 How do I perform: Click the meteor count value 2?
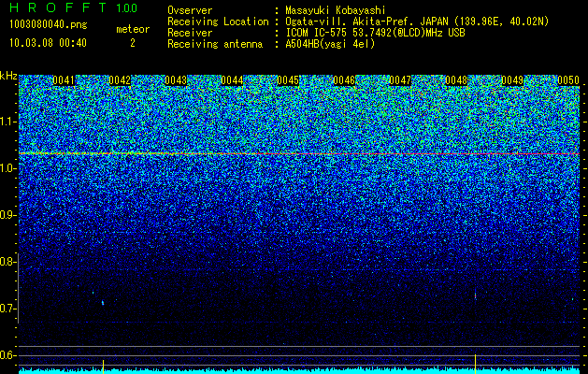pyautogui.click(x=133, y=43)
